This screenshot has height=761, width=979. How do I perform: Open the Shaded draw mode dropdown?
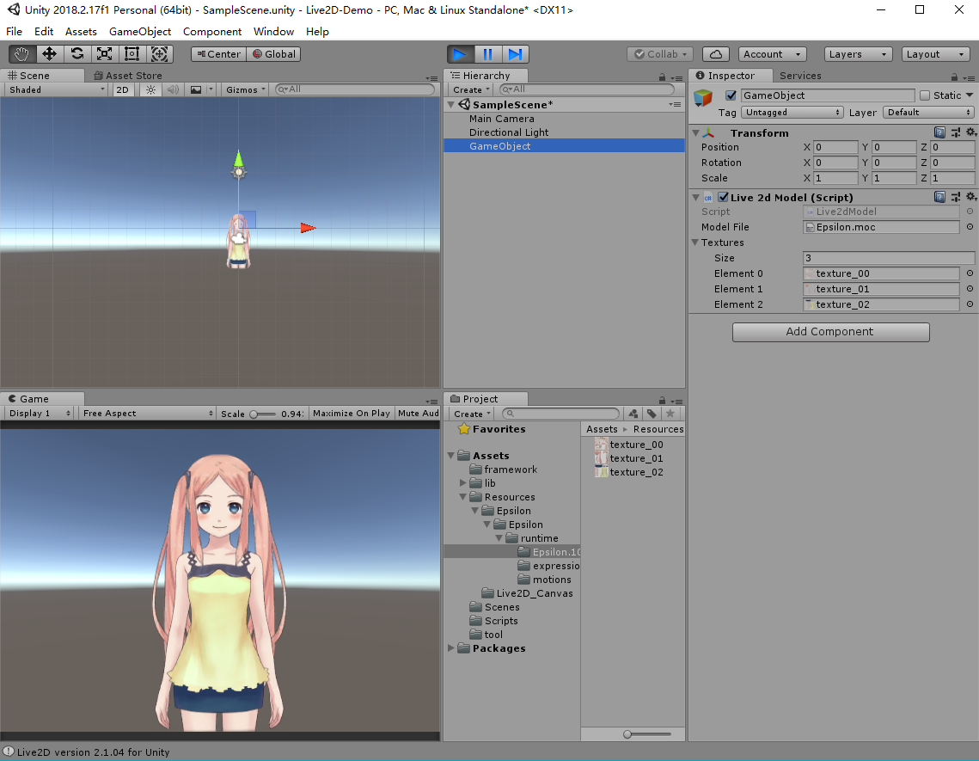pyautogui.click(x=56, y=90)
